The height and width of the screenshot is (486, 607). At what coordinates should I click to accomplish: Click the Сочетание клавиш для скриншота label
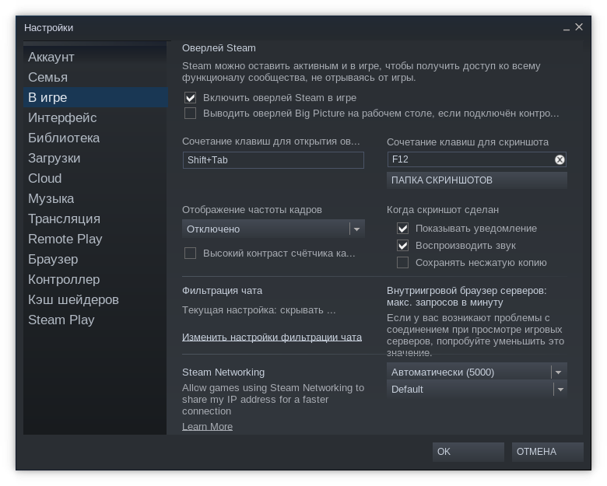(468, 142)
